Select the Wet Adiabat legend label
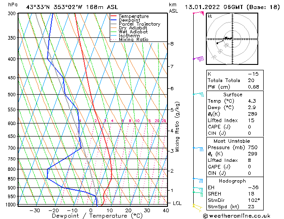Image resolution: width=284 pixels, height=219 pixels. (133, 32)
